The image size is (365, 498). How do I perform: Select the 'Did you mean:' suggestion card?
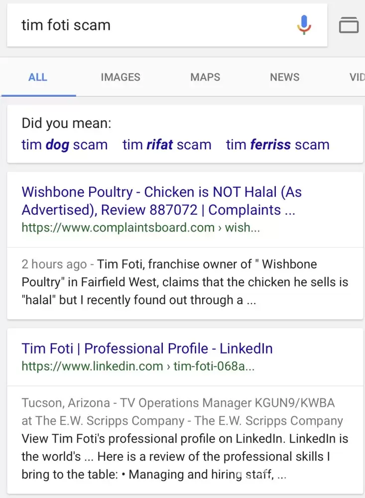point(185,133)
